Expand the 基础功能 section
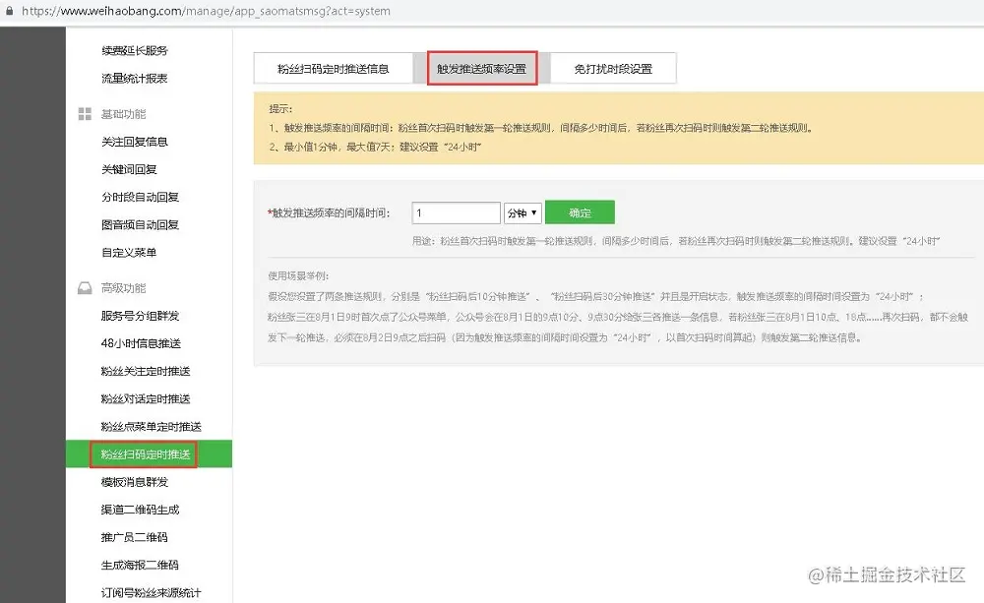Viewport: 984px width, 603px height. [x=126, y=114]
